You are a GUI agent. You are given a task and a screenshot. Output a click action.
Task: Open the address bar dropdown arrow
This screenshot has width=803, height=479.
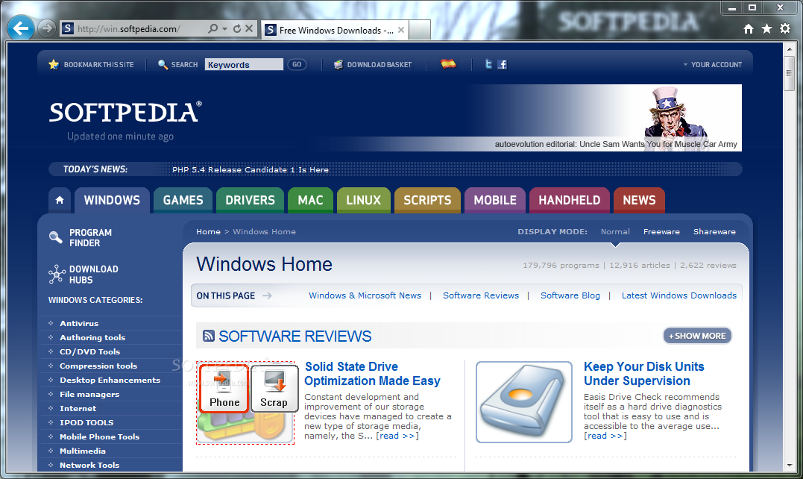(225, 28)
